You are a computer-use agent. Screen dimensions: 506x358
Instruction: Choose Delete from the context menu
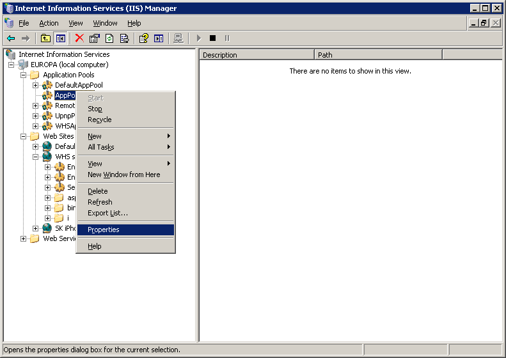point(126,191)
